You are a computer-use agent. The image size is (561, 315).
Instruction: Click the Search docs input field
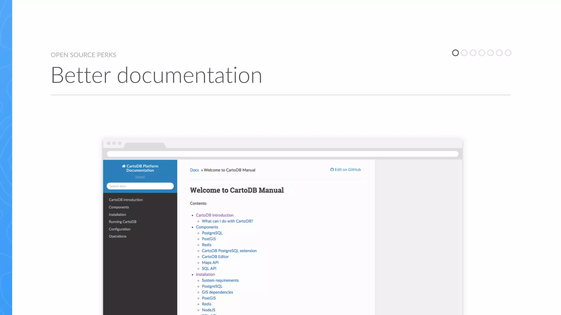click(140, 186)
